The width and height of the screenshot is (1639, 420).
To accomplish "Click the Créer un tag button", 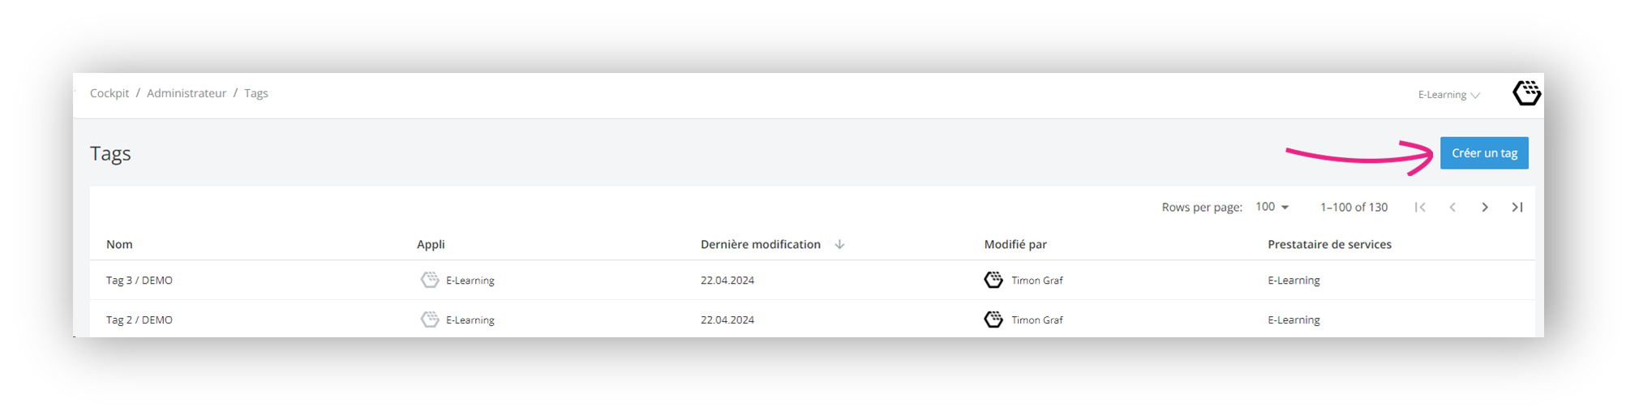I will click(x=1483, y=153).
